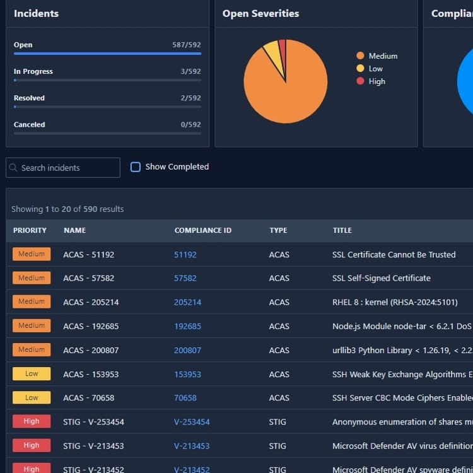This screenshot has height=473, width=473.
Task: Click the In Progress status row
Action: (x=107, y=72)
